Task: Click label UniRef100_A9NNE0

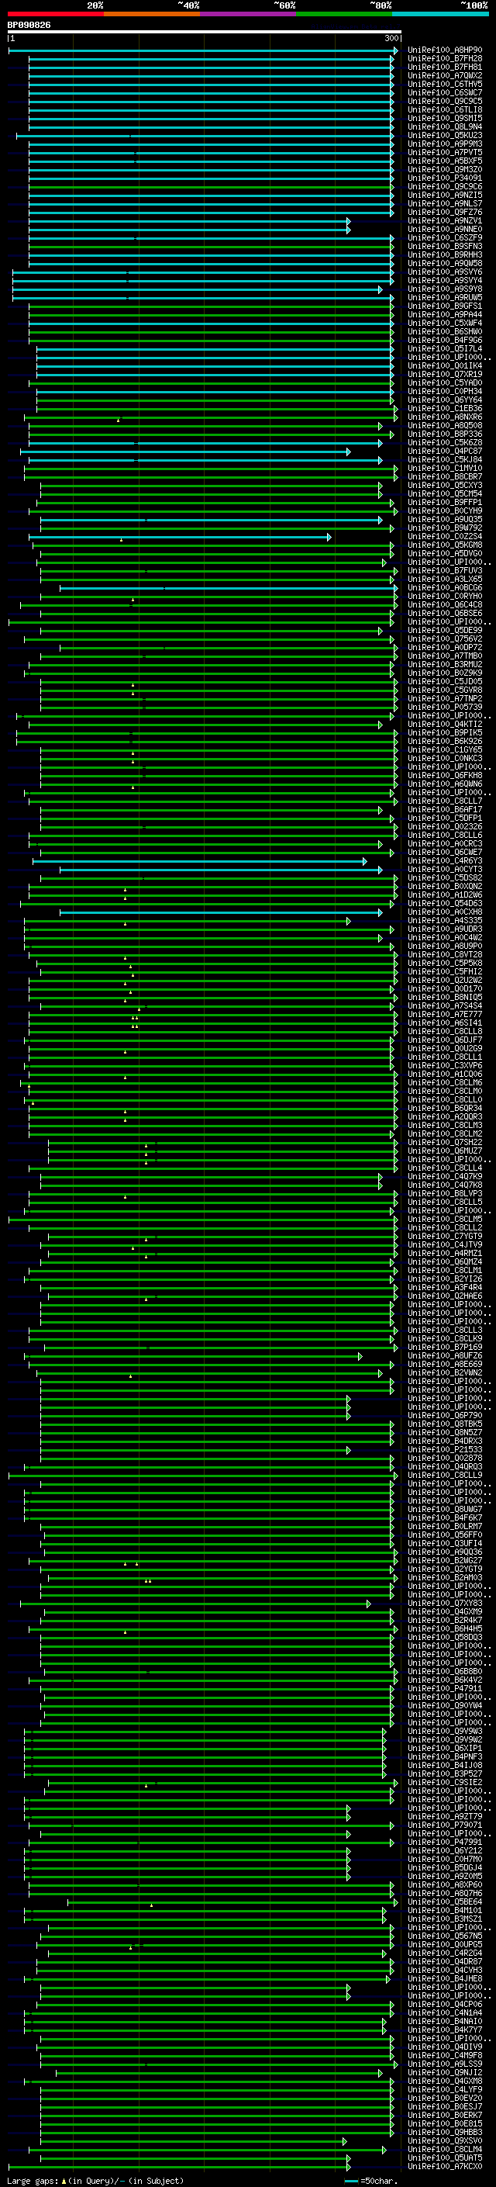Action: [445, 229]
